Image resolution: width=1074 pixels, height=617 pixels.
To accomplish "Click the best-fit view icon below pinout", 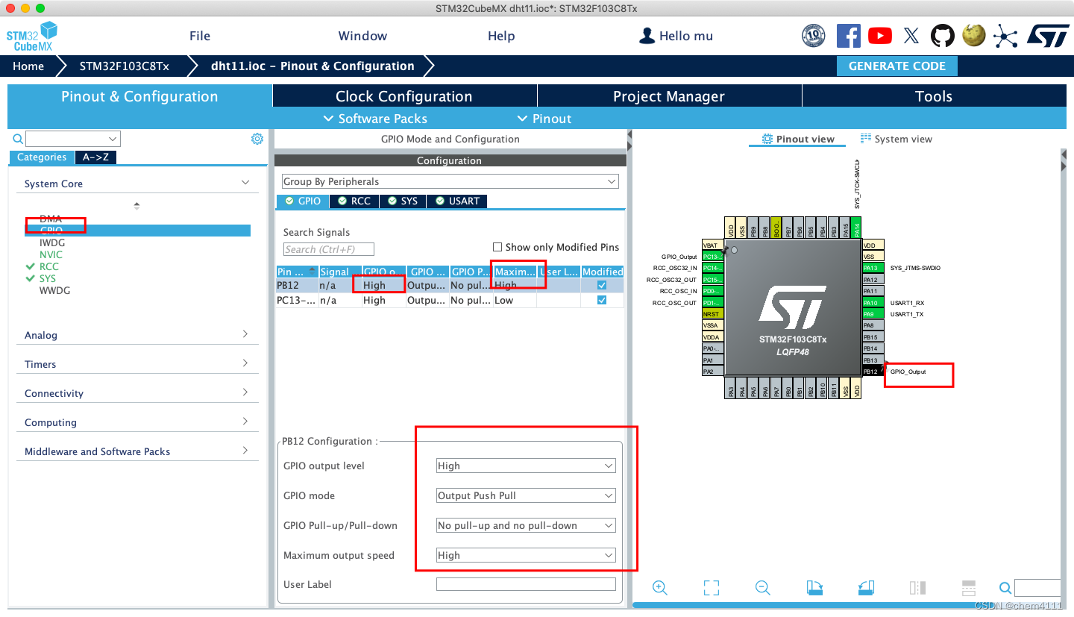I will click(x=711, y=588).
